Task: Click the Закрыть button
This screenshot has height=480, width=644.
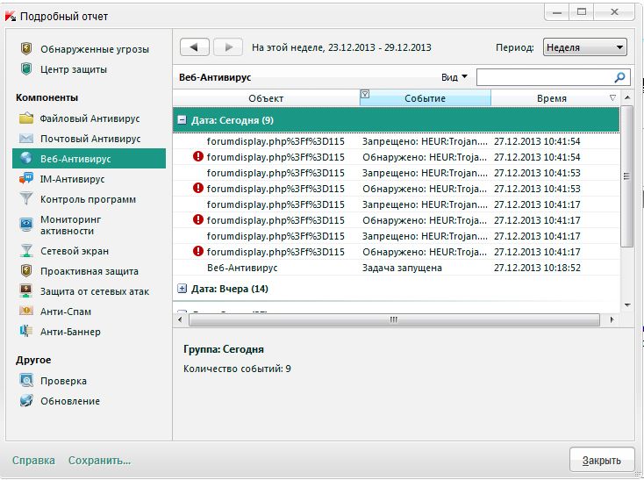Action: coord(602,460)
